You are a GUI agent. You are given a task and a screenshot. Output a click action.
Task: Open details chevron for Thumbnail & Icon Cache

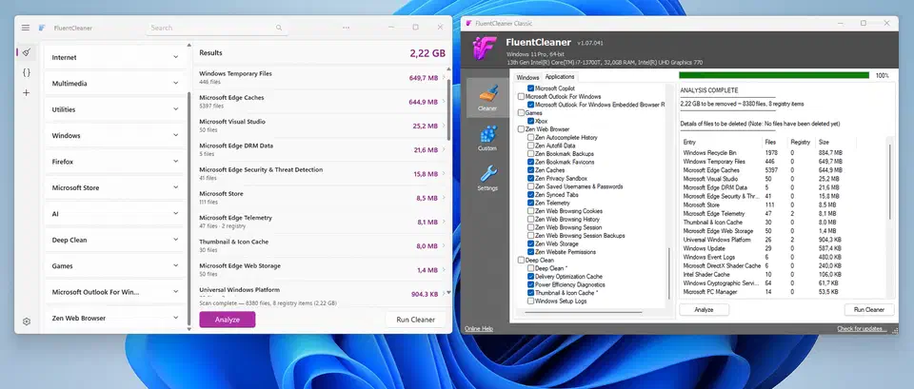pos(444,245)
